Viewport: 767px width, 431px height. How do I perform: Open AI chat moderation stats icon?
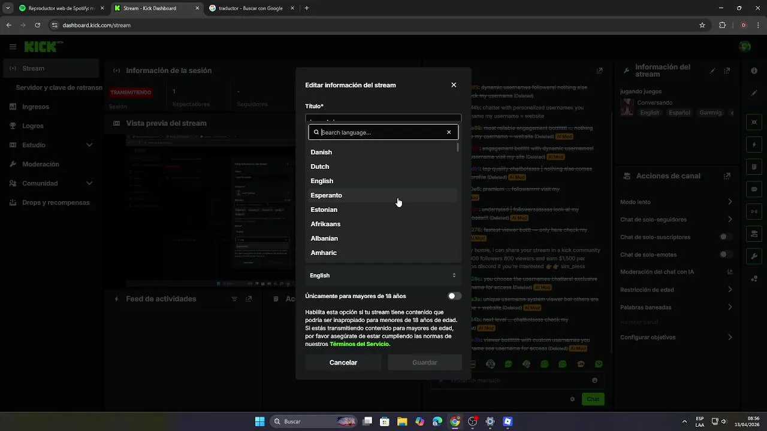pos(730,272)
